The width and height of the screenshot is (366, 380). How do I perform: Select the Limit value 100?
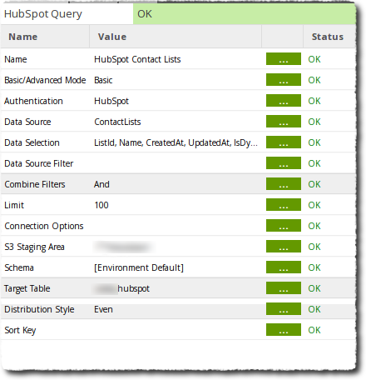[x=101, y=205]
